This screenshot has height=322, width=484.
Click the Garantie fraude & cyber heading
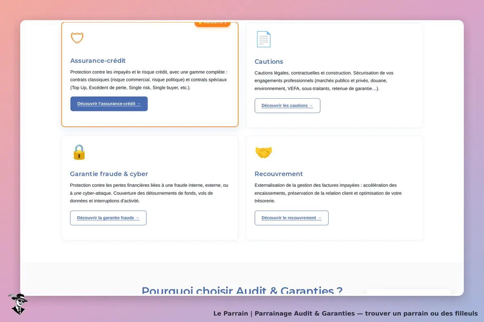(x=109, y=174)
